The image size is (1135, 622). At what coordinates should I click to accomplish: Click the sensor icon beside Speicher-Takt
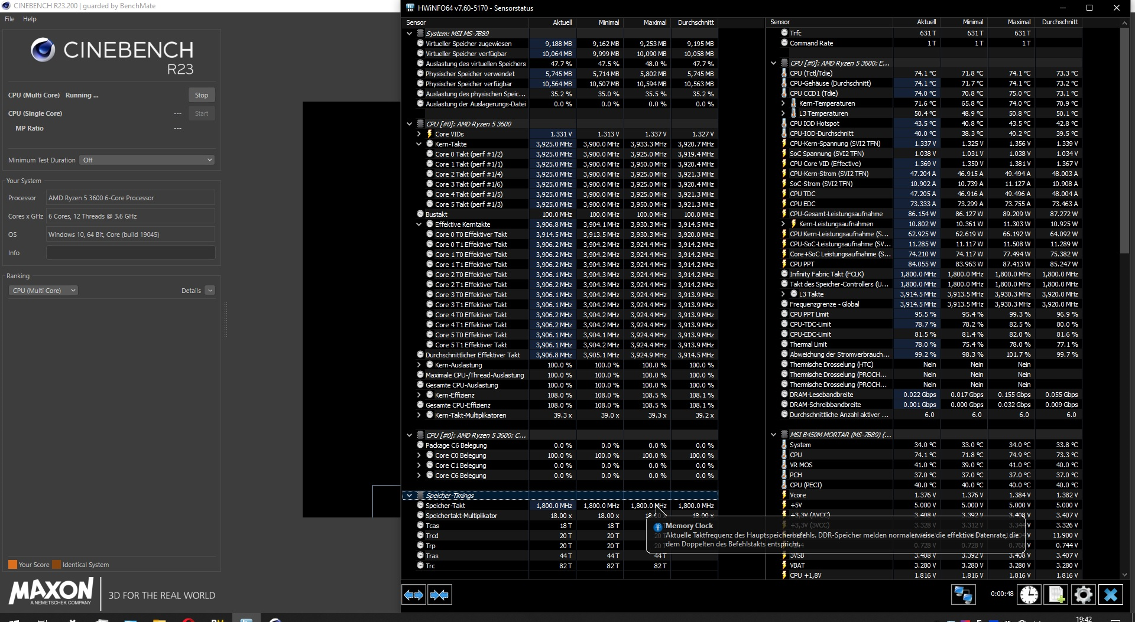click(x=420, y=506)
